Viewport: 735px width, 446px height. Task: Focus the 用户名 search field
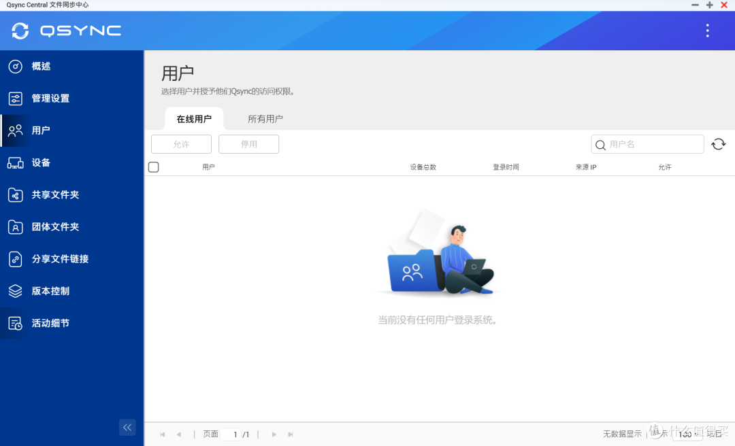(x=647, y=144)
